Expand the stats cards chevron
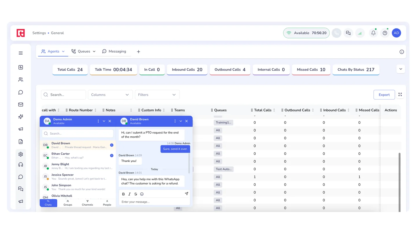 pyautogui.click(x=401, y=69)
